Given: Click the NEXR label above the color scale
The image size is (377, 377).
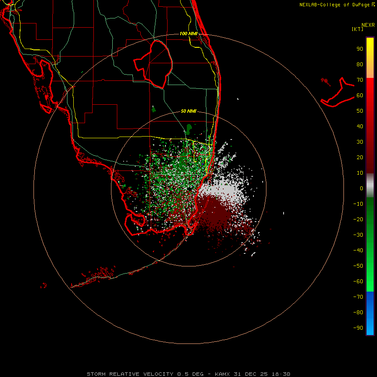Looking at the screenshot, I should point(368,25).
